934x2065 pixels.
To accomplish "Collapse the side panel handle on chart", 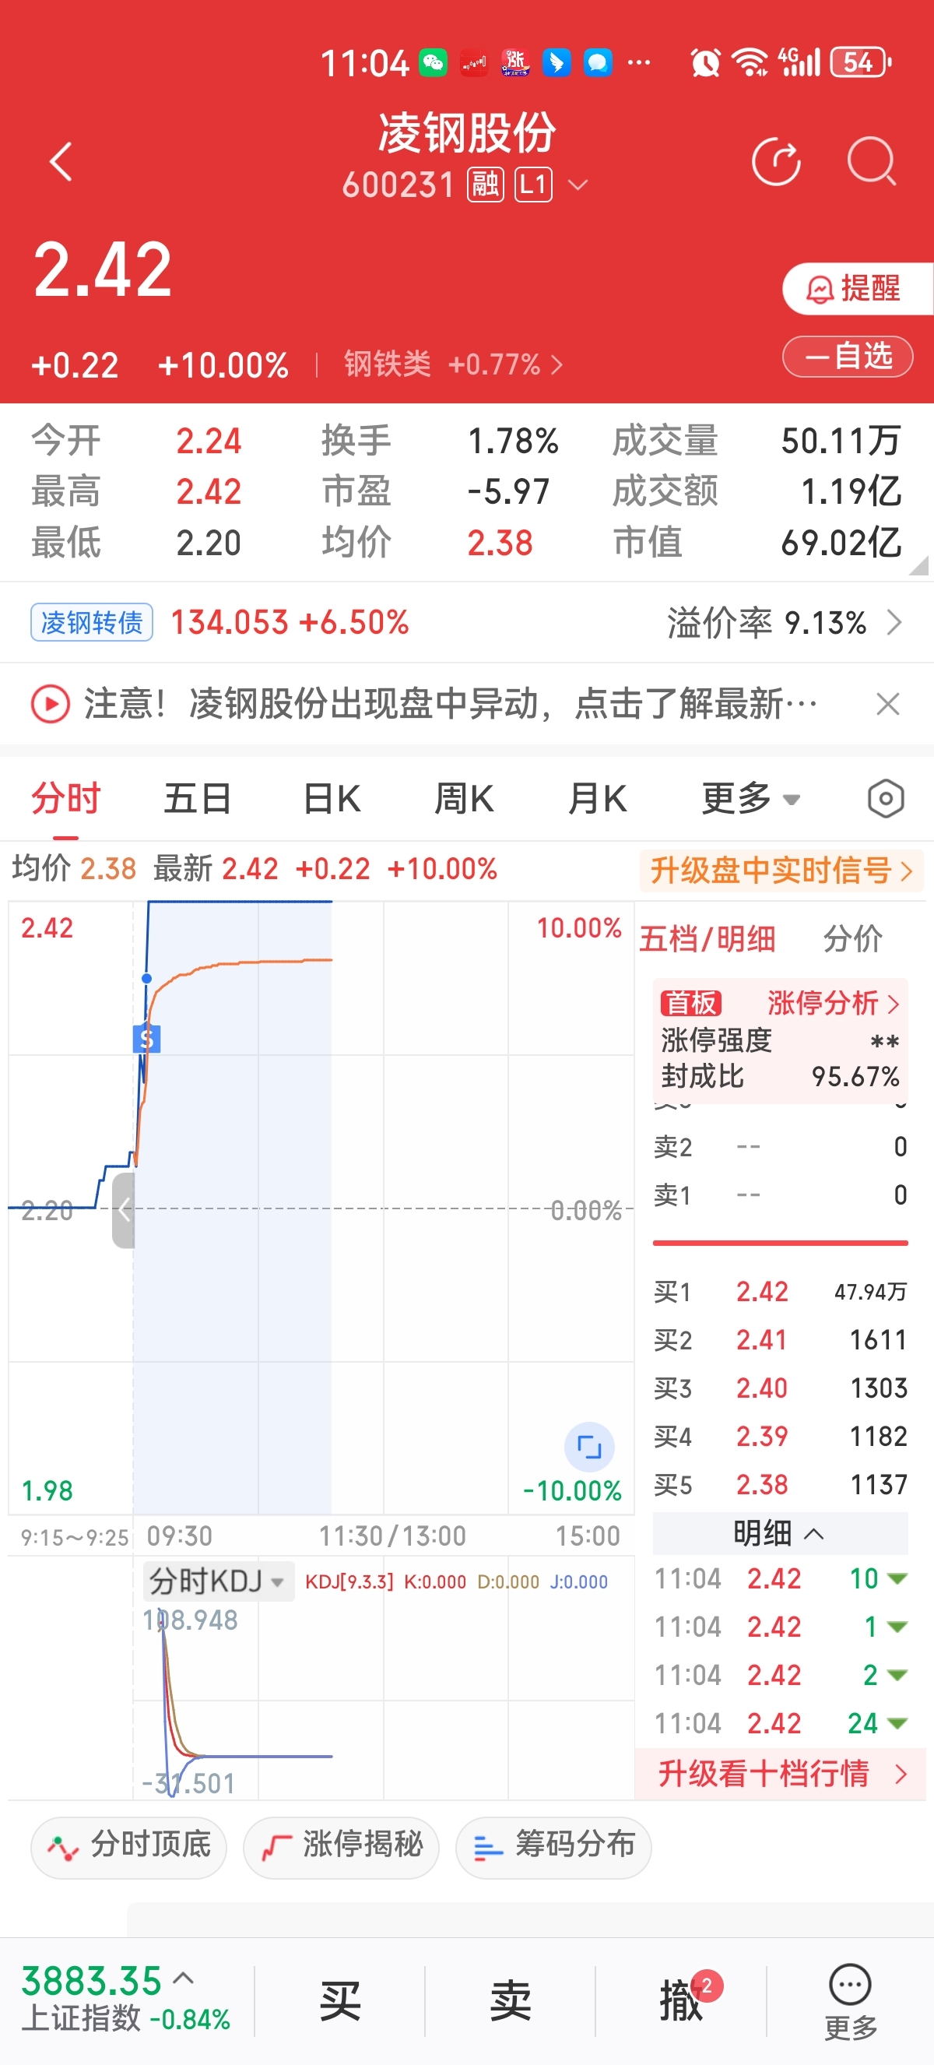I will point(122,1210).
